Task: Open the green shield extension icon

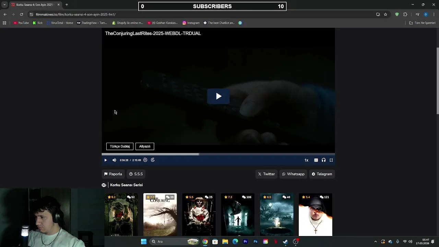Action: (397, 14)
